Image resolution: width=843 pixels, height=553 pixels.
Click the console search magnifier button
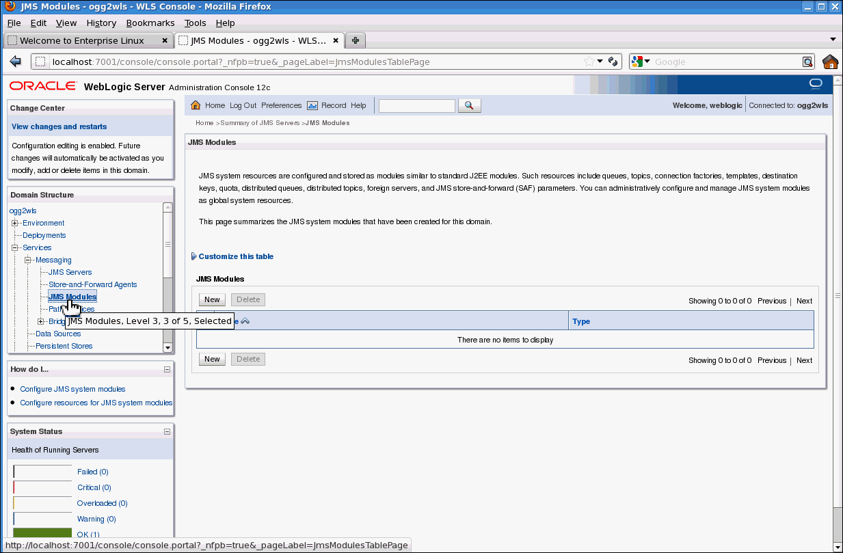point(469,105)
